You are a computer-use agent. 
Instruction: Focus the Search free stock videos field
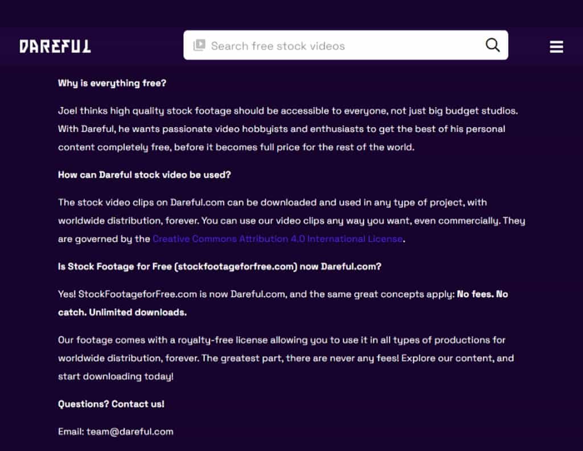pos(346,45)
